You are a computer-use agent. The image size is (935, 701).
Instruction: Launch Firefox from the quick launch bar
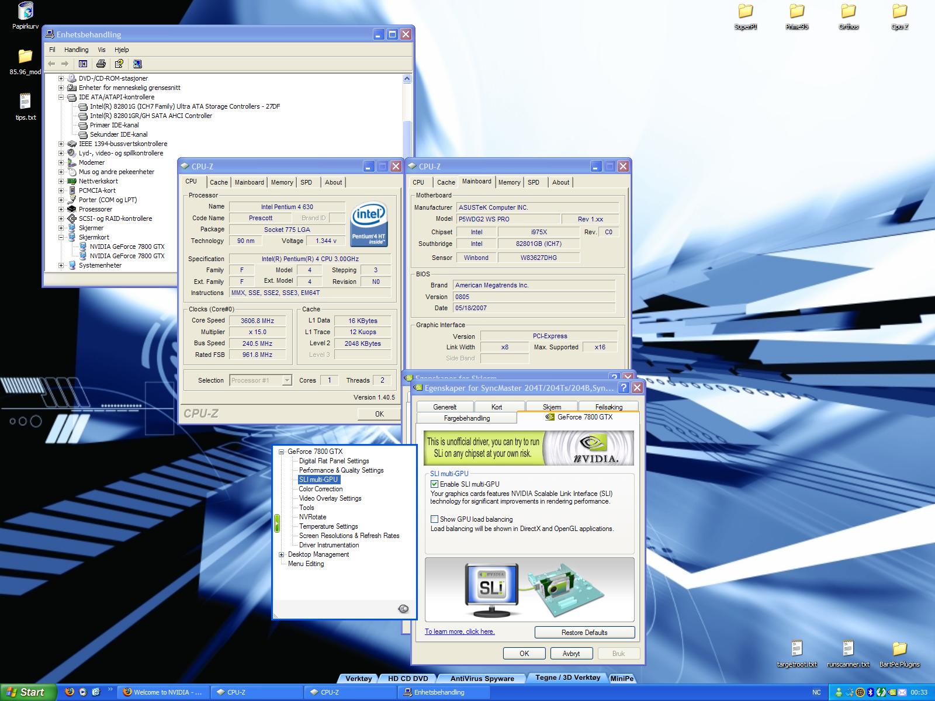coord(70,692)
